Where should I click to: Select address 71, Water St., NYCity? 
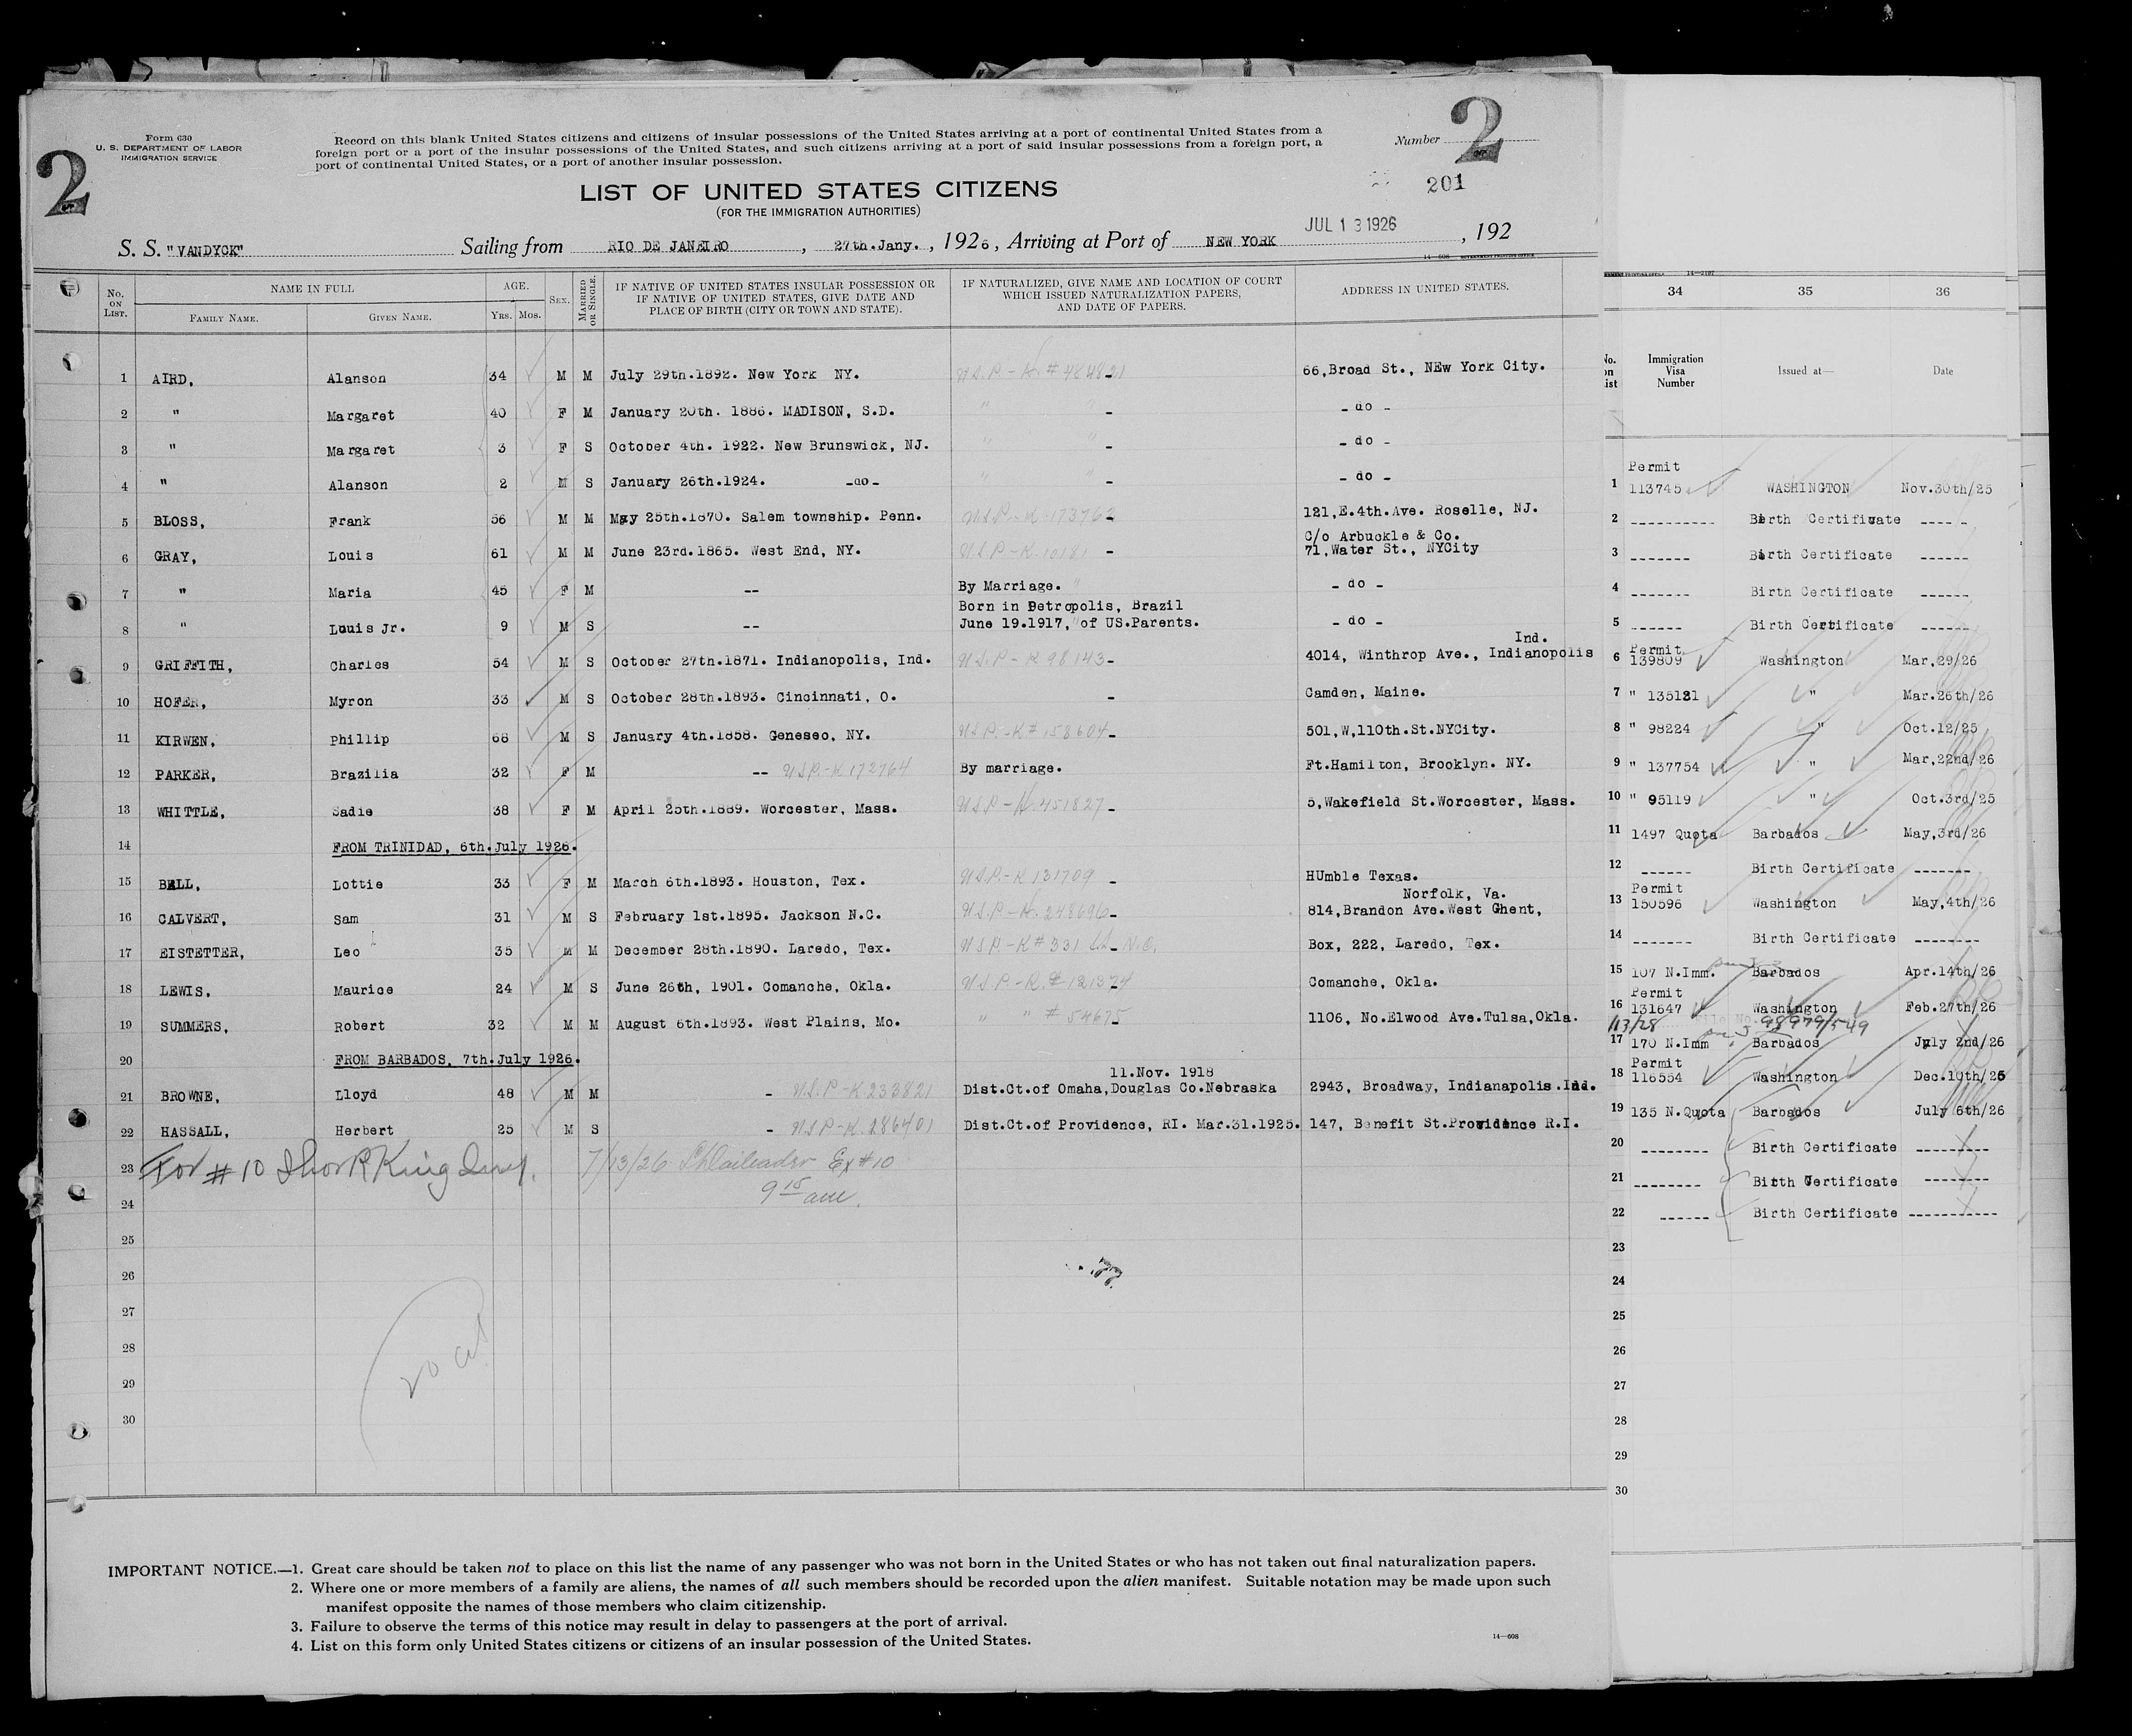[x=1393, y=549]
